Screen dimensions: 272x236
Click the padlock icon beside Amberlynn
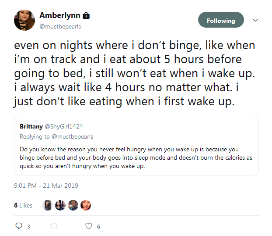[x=86, y=16]
